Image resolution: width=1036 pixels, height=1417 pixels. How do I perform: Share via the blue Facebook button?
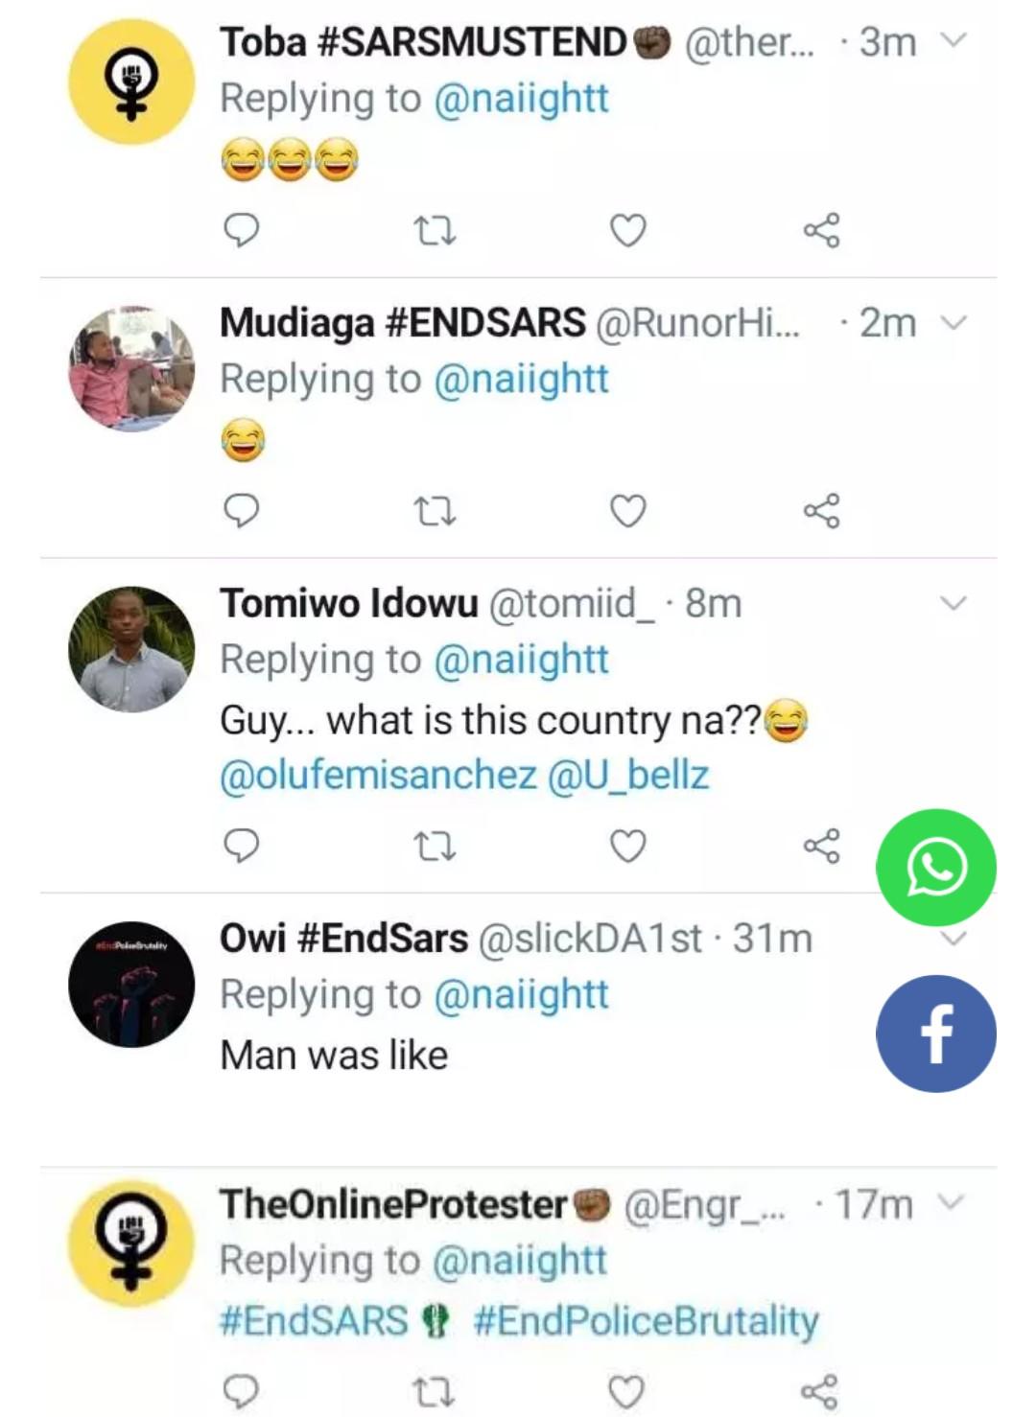click(935, 1034)
